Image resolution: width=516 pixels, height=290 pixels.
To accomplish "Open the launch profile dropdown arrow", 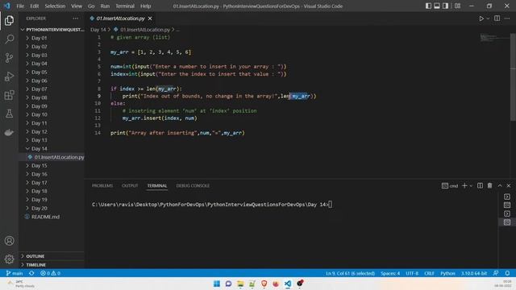I will click(x=471, y=186).
